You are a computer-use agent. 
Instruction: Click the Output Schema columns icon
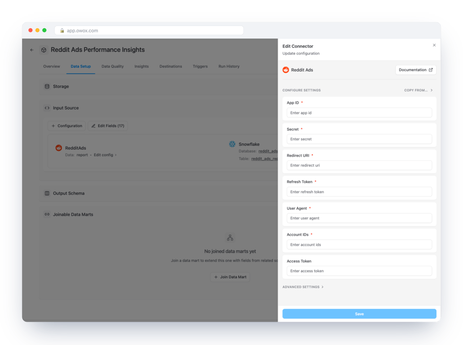point(47,193)
